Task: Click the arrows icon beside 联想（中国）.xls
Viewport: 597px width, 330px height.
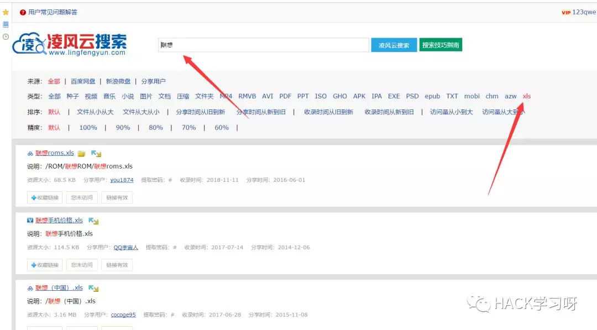Action: 93,288
